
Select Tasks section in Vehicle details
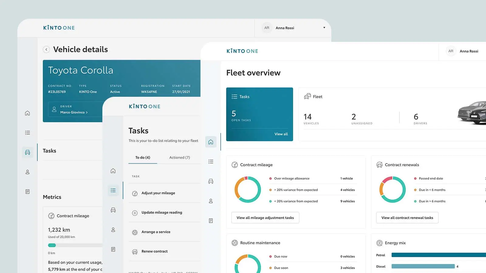click(x=50, y=151)
